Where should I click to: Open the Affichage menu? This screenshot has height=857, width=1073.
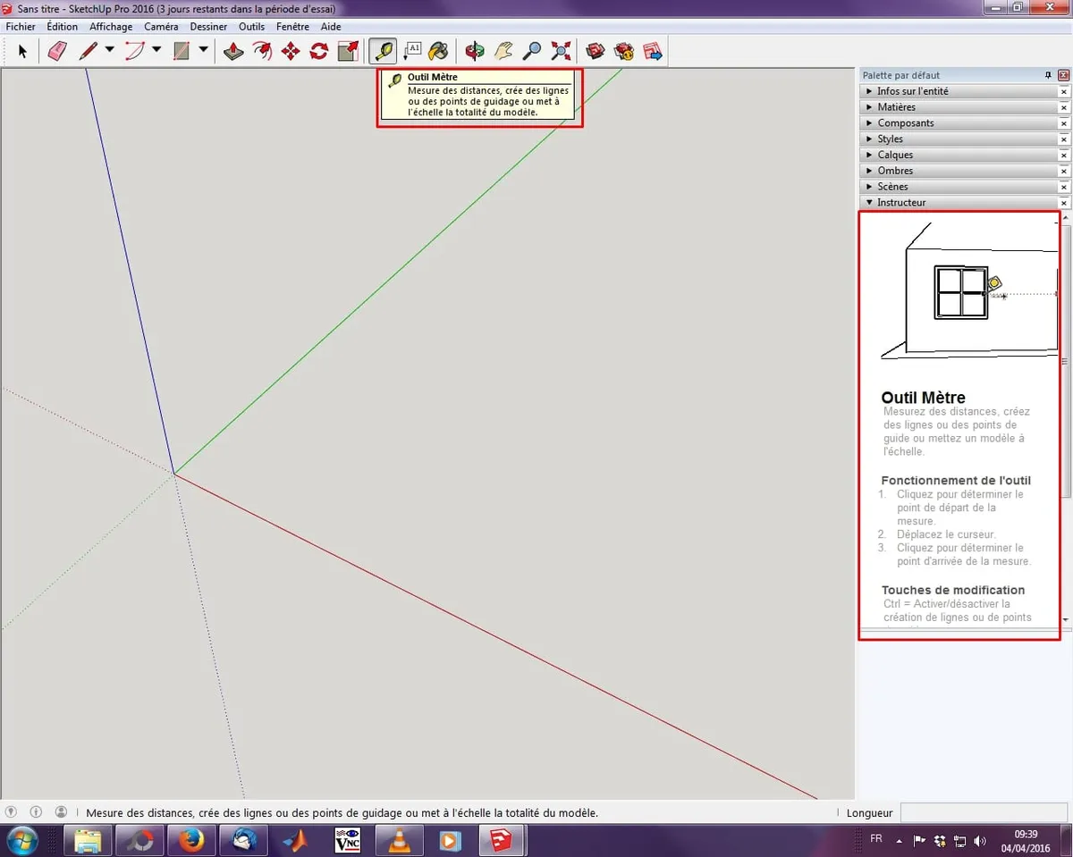[x=111, y=27]
